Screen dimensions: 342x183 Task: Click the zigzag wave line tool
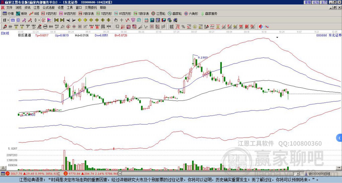(x=146, y=27)
